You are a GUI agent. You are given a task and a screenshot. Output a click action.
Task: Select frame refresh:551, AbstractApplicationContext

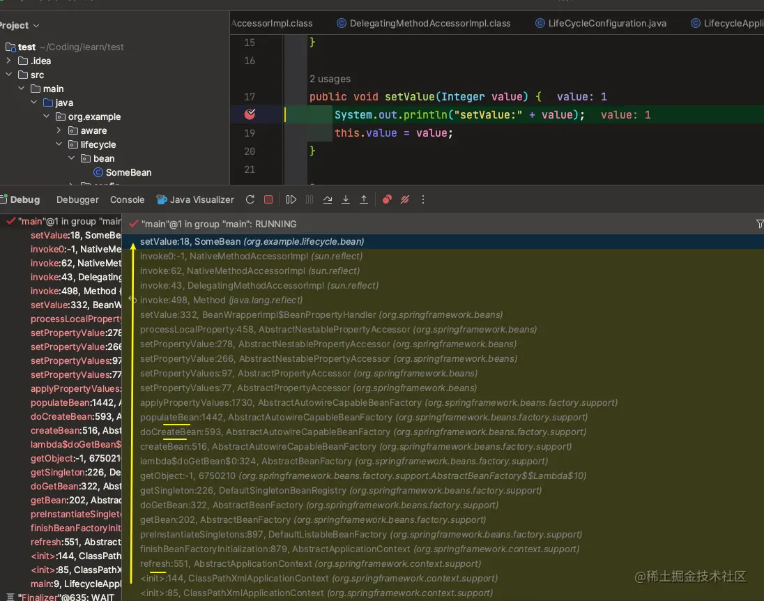(x=443, y=563)
